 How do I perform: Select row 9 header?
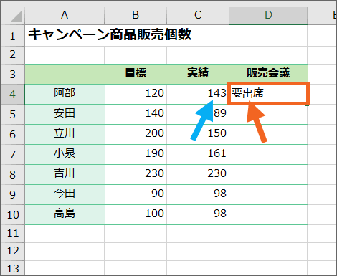12,194
